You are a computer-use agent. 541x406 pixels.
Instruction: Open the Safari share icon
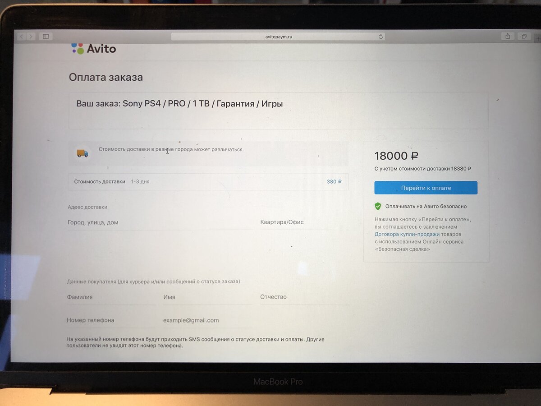[508, 36]
